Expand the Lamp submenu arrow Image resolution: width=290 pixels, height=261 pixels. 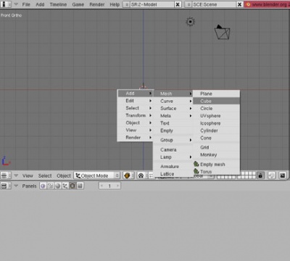(191, 157)
